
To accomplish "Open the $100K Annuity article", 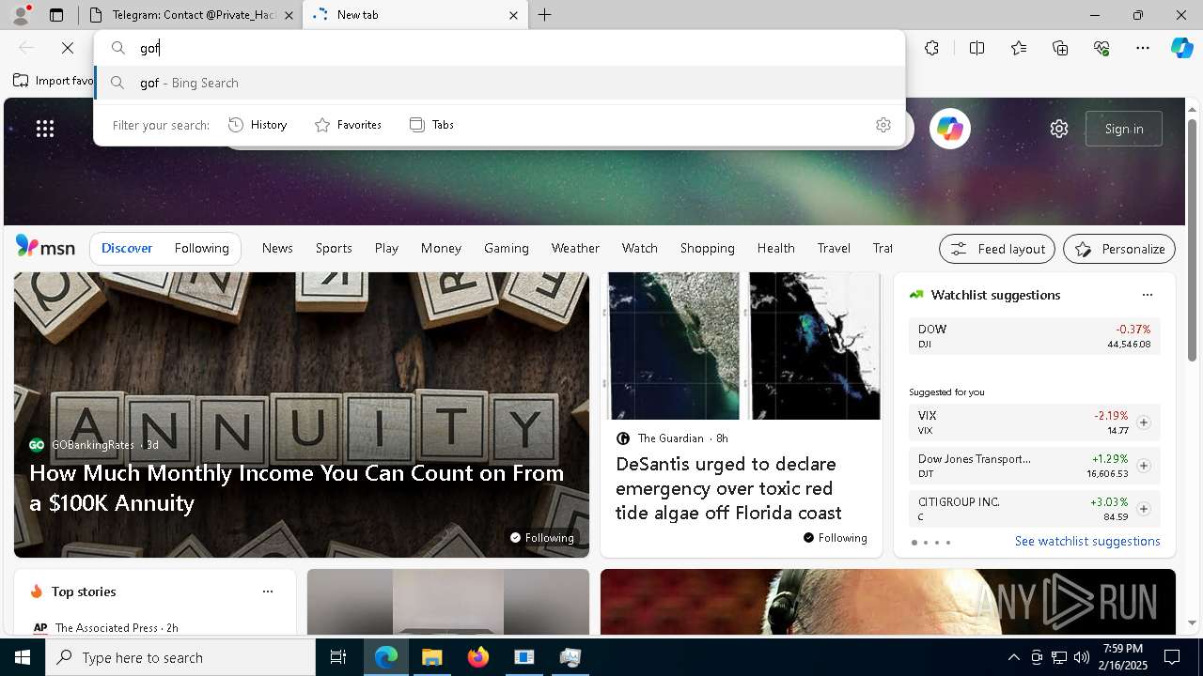I will [297, 487].
